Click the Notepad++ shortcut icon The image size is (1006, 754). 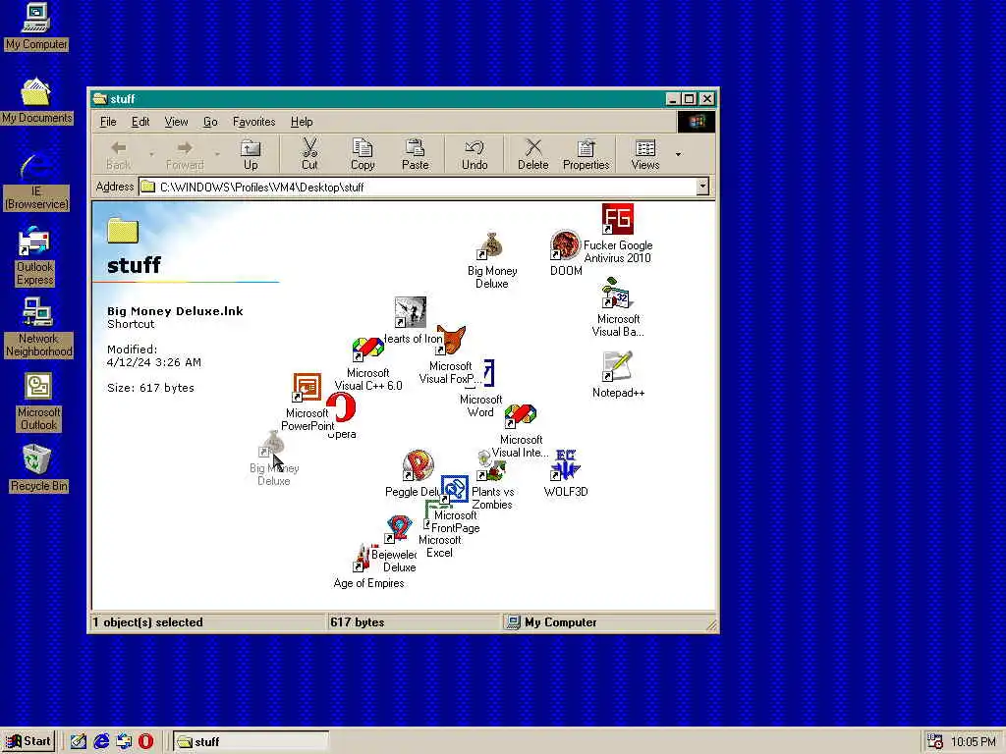pos(617,367)
